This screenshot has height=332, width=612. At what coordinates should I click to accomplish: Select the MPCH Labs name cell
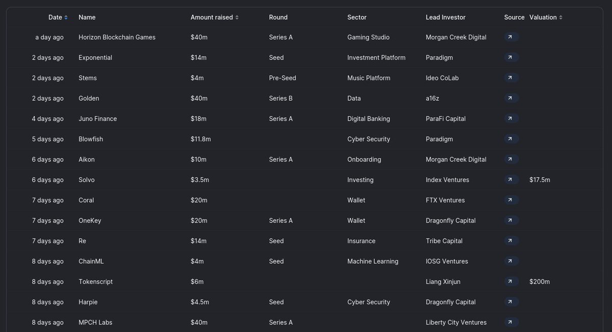click(95, 322)
